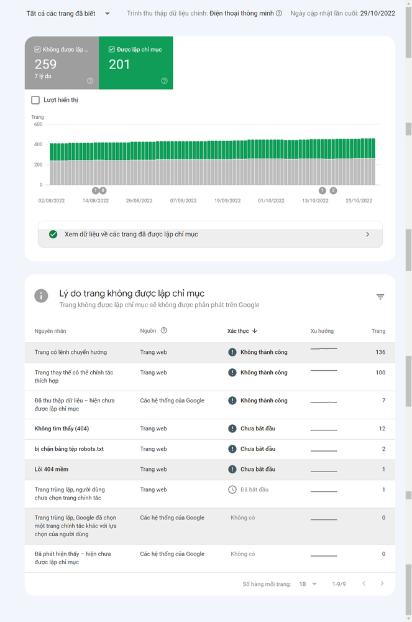Click the 'Xu hướng' column header
The height and width of the screenshot is (622, 412).
click(x=322, y=331)
